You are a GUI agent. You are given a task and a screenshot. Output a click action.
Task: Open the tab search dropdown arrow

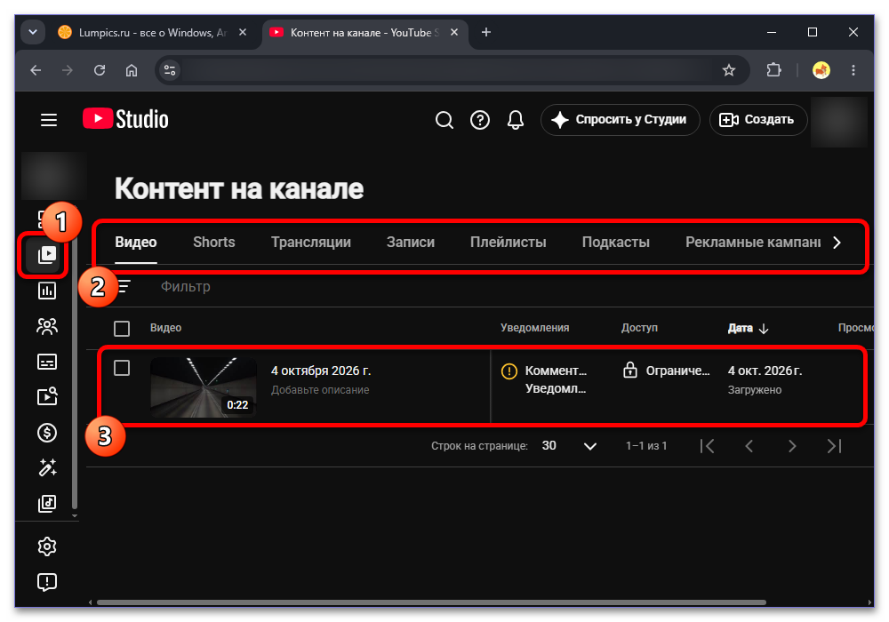[33, 32]
